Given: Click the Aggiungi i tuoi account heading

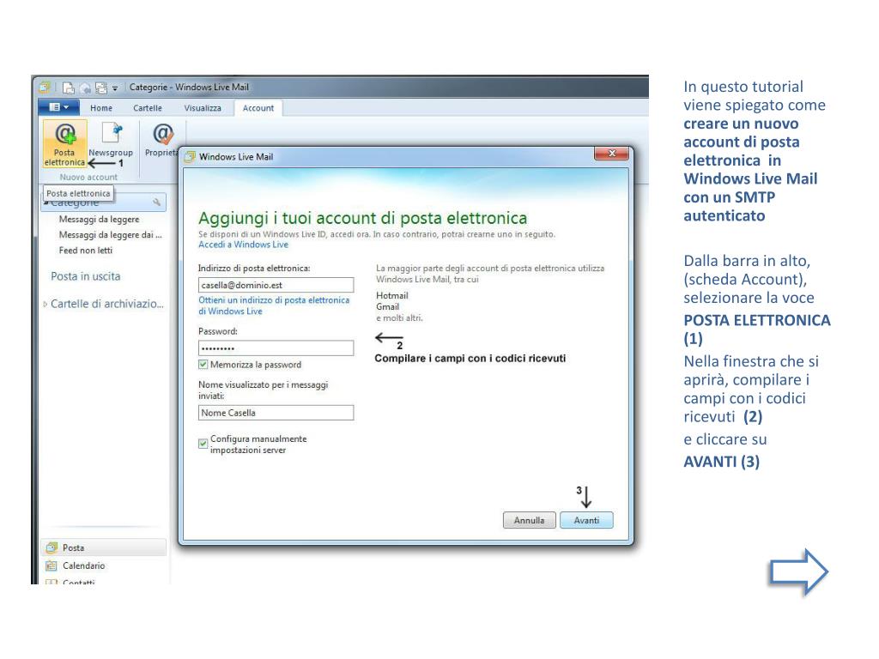Looking at the screenshot, I should (x=363, y=218).
